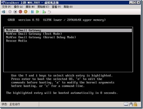Screen dimensions: 143x109
Task: Click the keyboard status bar icon
Action: (x=126, y=104)
